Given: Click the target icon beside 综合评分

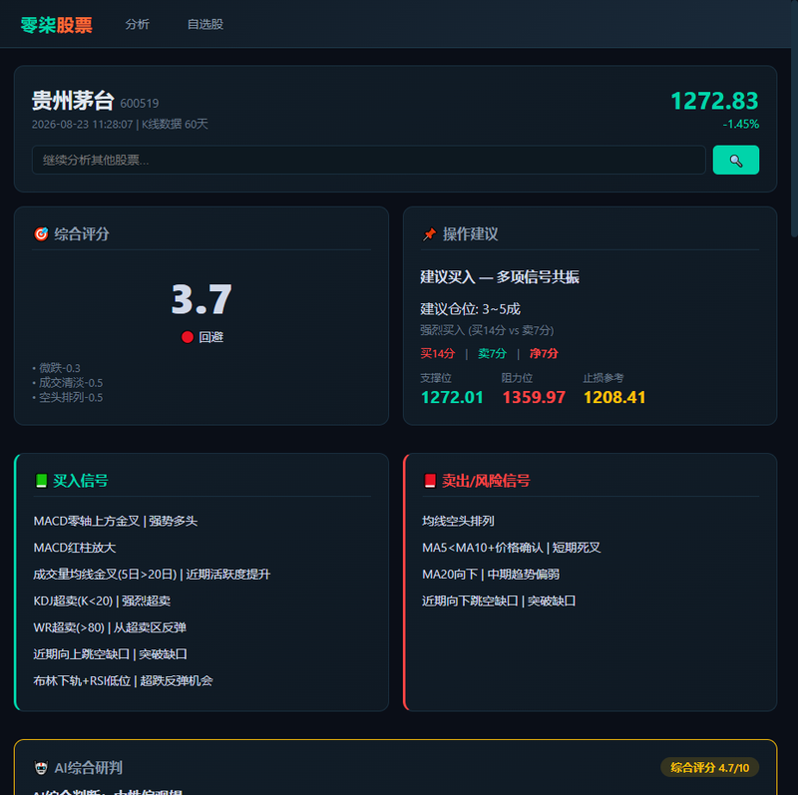Looking at the screenshot, I should pyautogui.click(x=41, y=234).
